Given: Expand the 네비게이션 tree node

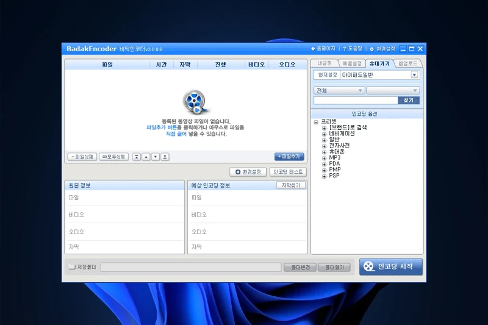Looking at the screenshot, I should point(325,134).
